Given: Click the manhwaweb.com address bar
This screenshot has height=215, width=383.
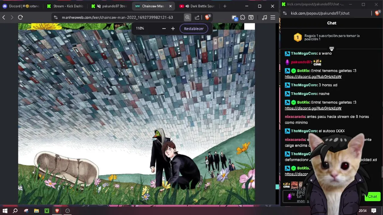Looking at the screenshot, I should 117,17.
